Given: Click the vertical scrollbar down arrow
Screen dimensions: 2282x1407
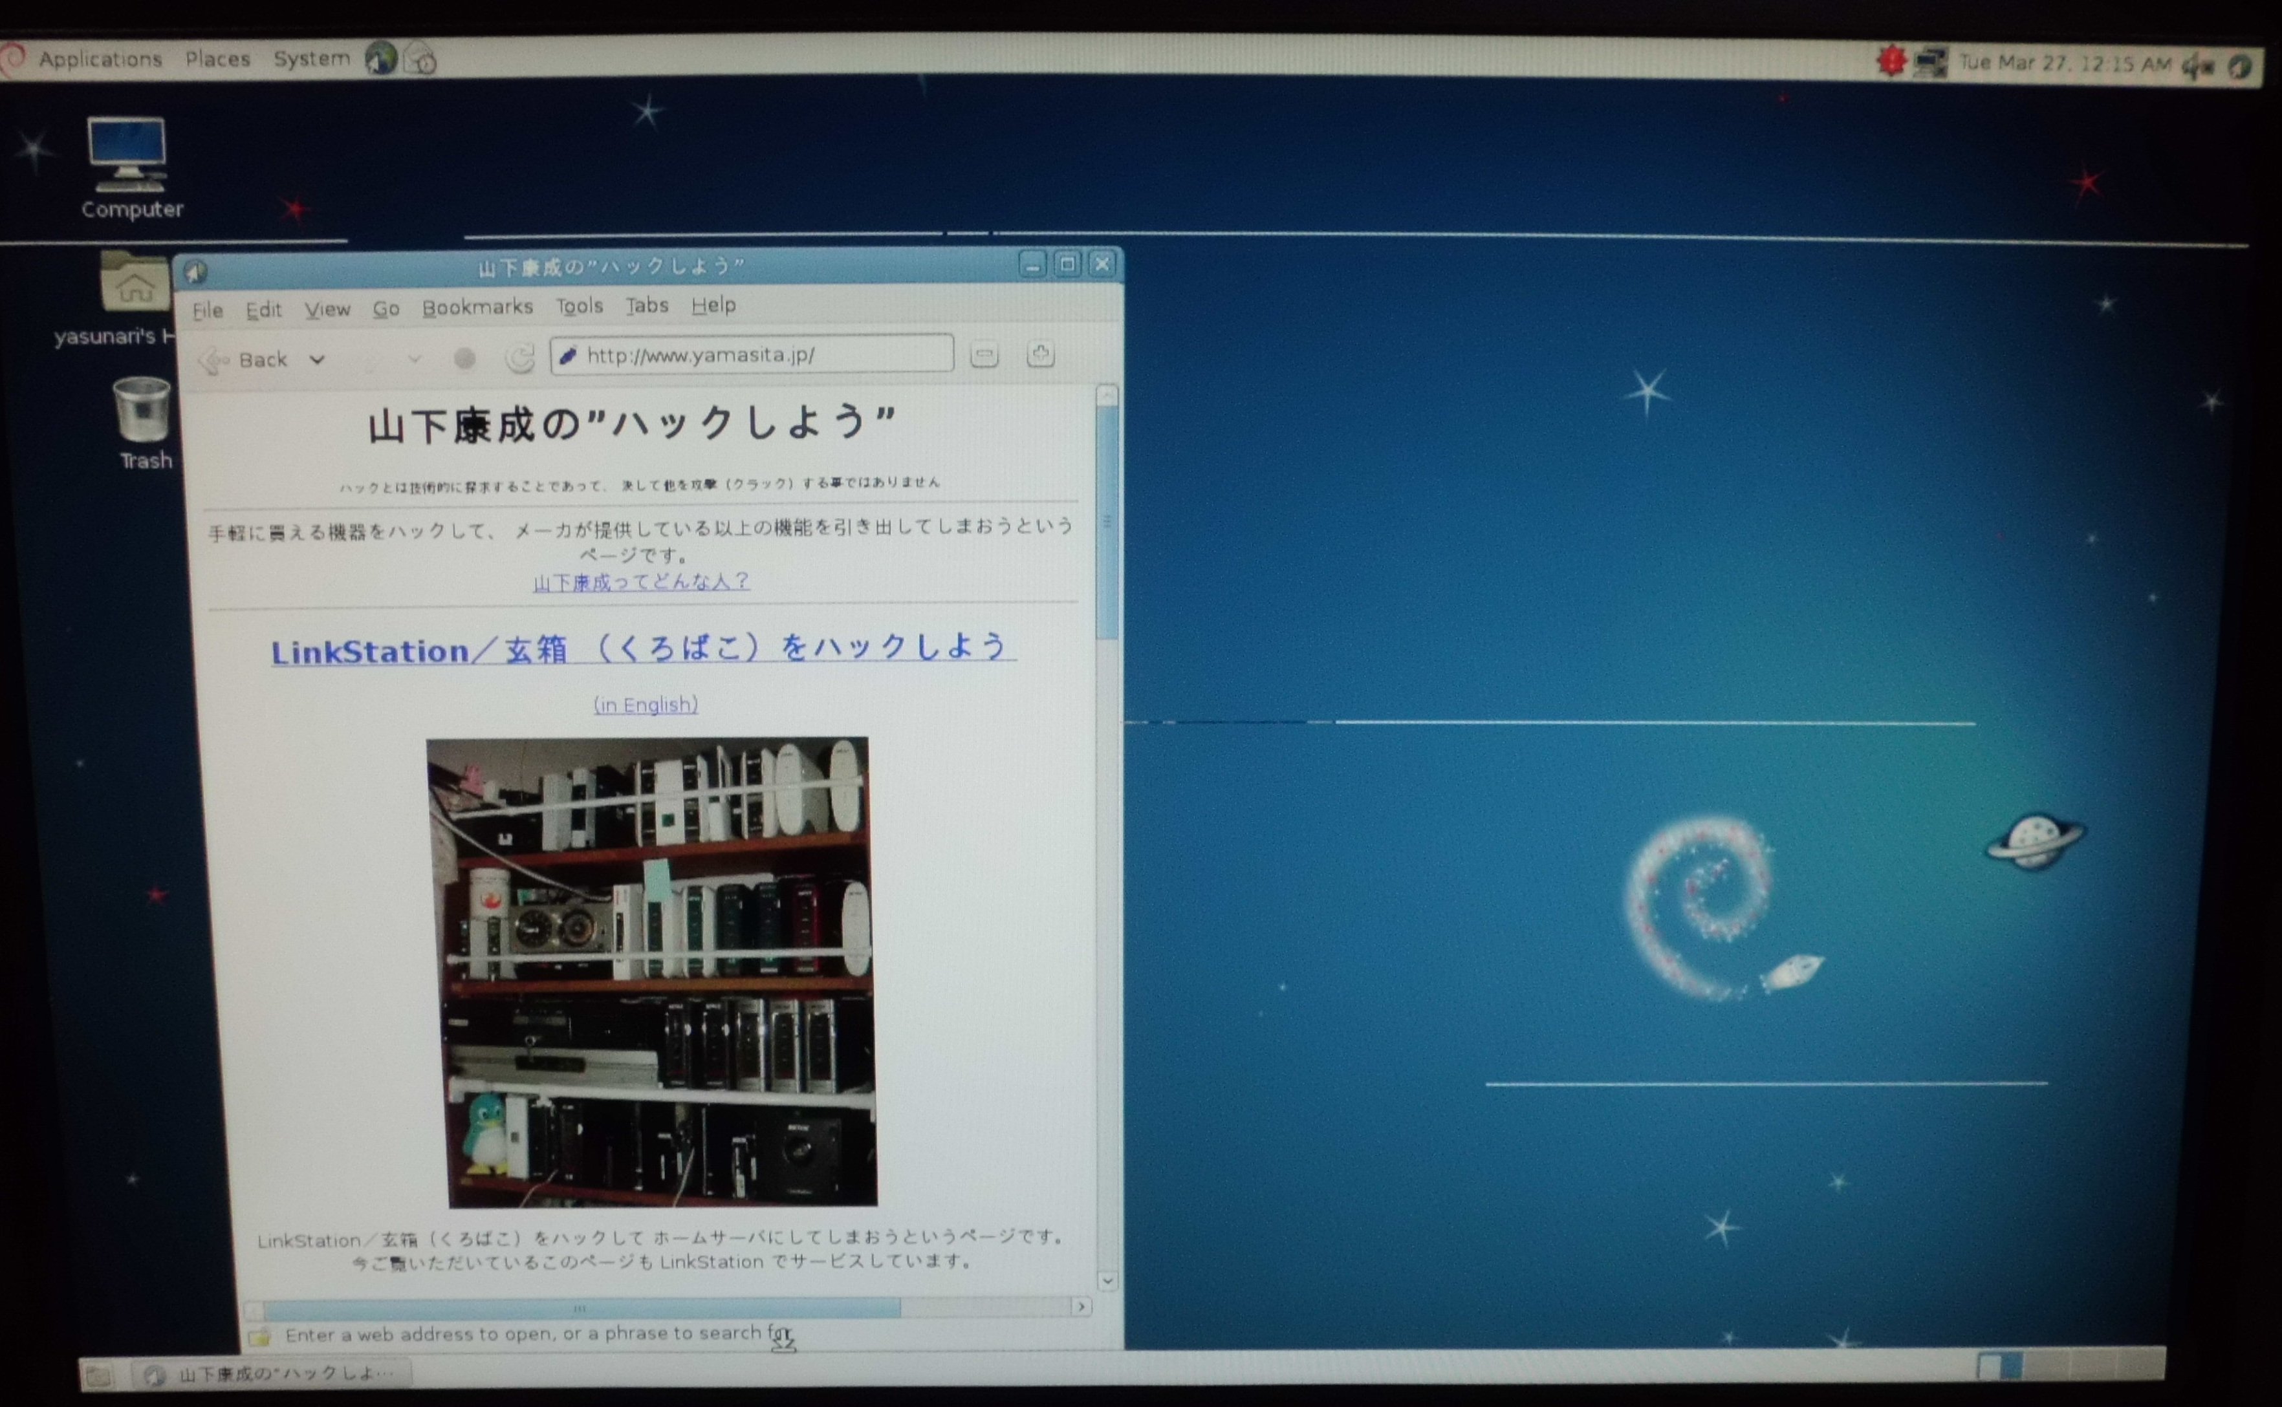Looking at the screenshot, I should click(1107, 1282).
